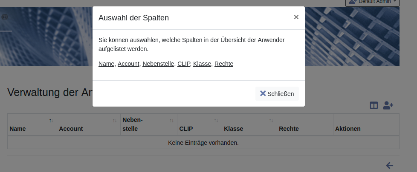Click the column selection icon above the table
The height and width of the screenshot is (172, 417).
374,105
